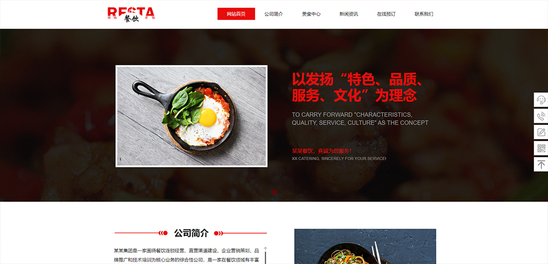Open the 在线预订 navigation item
Viewport: 548px width, 264px height.
tap(386, 14)
